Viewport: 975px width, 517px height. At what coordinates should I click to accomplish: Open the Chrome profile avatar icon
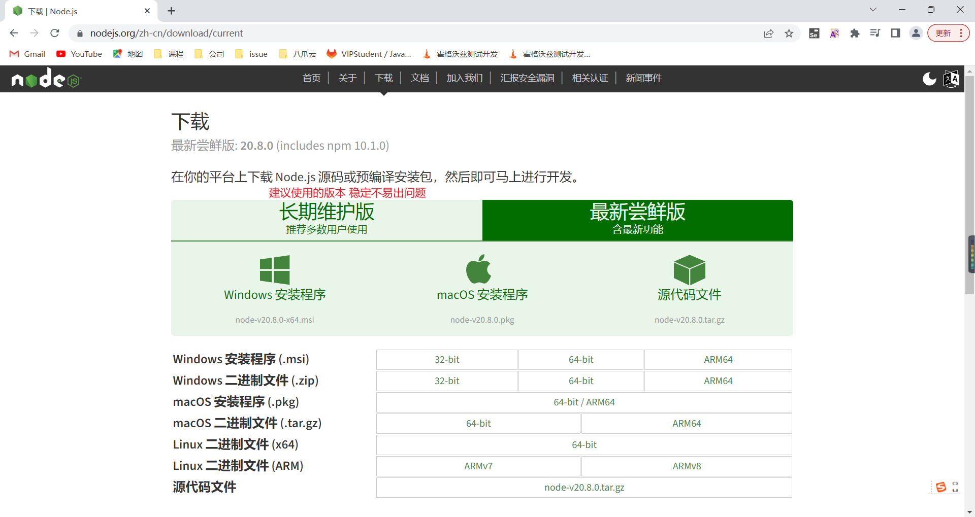(916, 33)
